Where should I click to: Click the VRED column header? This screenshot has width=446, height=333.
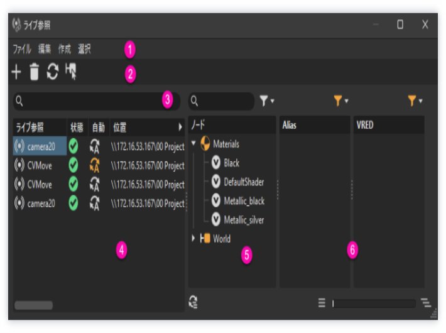point(389,124)
